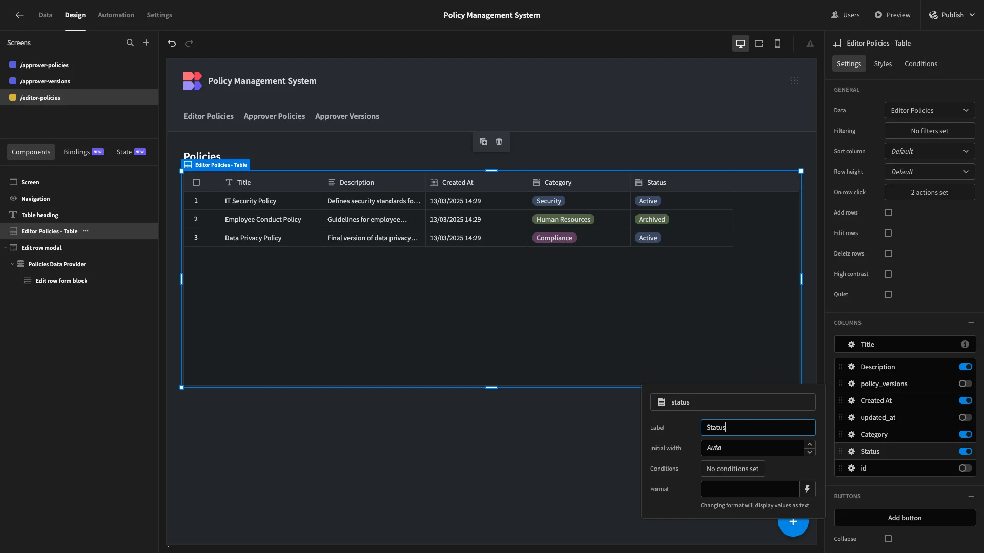This screenshot has height=553, width=984.
Task: Open the 2 actions set button
Action: click(x=930, y=192)
